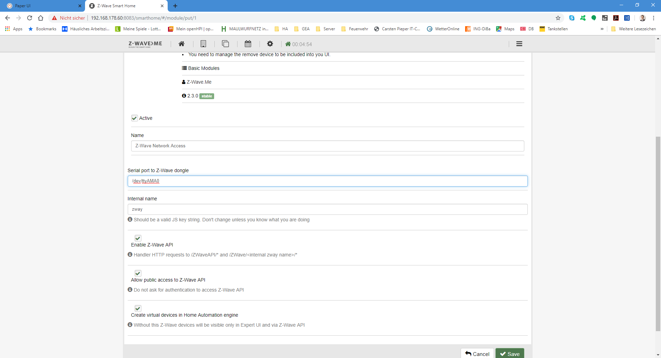Viewport: 661px width, 358px height.
Task: Go to the browser home page
Action: click(41, 18)
